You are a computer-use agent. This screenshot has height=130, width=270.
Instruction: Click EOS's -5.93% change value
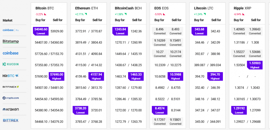[158, 14]
